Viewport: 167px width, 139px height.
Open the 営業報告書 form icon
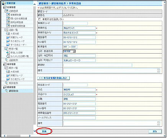point(8,15)
